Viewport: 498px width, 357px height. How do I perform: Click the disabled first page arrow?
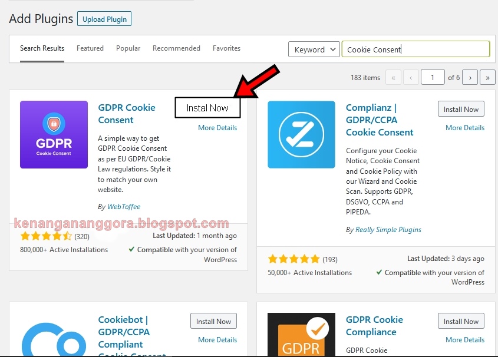click(x=393, y=77)
